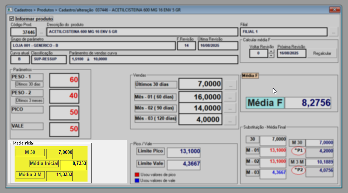348x193 pixels.
Task: Click the F.Revisão field showing 14
Action: pyautogui.click(x=187, y=46)
